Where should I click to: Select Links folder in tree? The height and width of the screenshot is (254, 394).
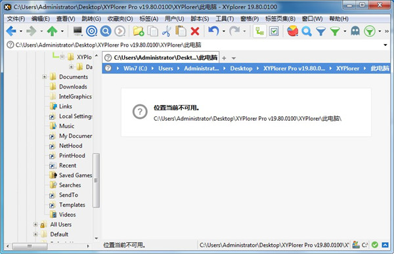click(65, 106)
